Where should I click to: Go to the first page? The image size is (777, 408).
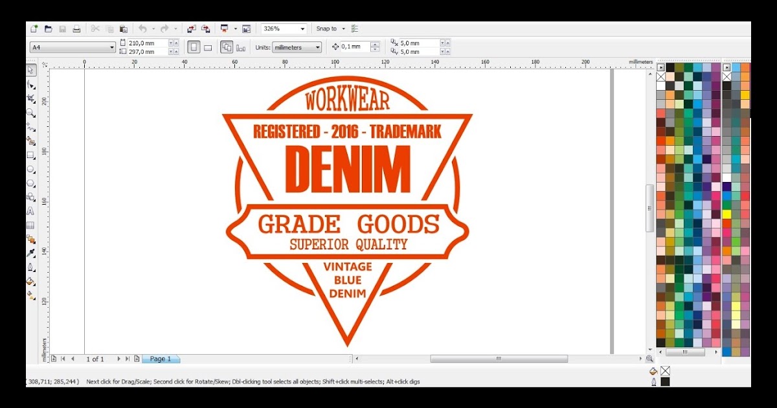pyautogui.click(x=63, y=359)
